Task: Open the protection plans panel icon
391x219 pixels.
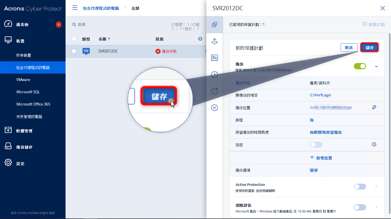Action: click(x=214, y=25)
